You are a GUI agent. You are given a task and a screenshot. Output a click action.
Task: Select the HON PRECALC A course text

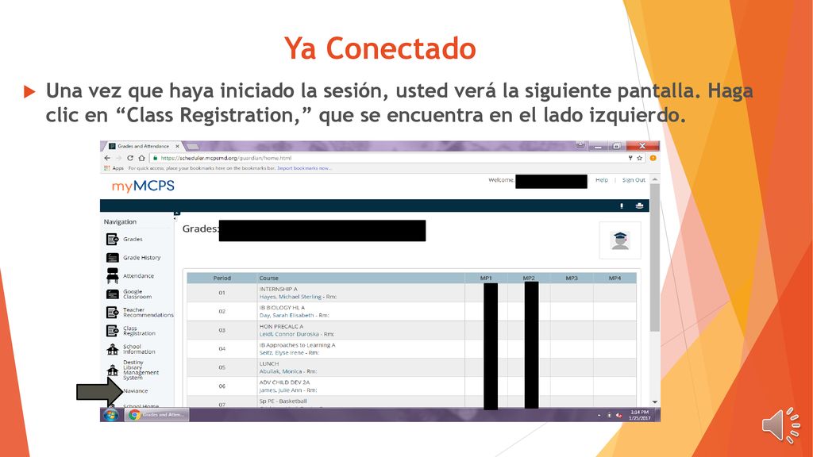(282, 326)
